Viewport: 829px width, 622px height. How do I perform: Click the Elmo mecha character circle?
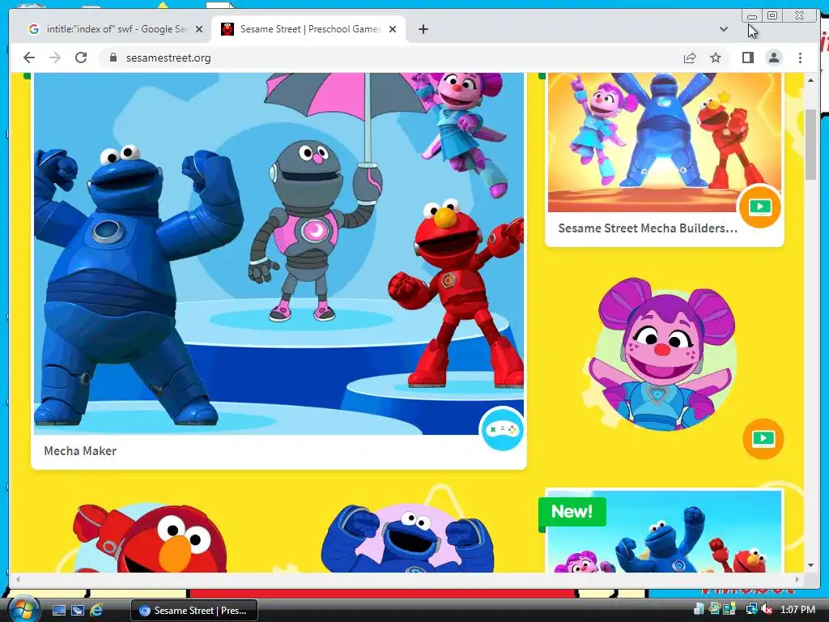coord(150,539)
